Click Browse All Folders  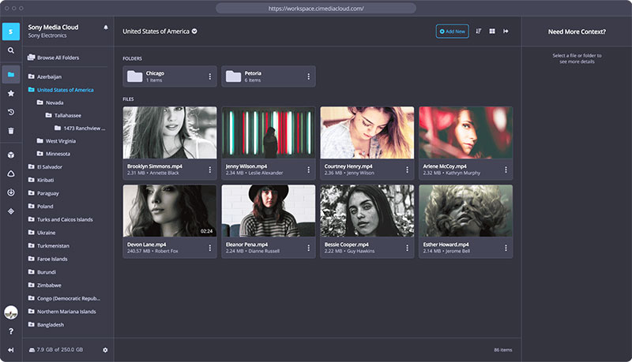[x=53, y=58]
